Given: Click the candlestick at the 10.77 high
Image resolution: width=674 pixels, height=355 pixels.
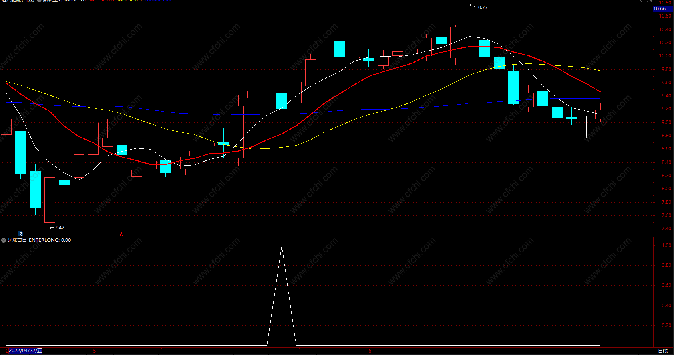Looking at the screenshot, I should [x=470, y=26].
